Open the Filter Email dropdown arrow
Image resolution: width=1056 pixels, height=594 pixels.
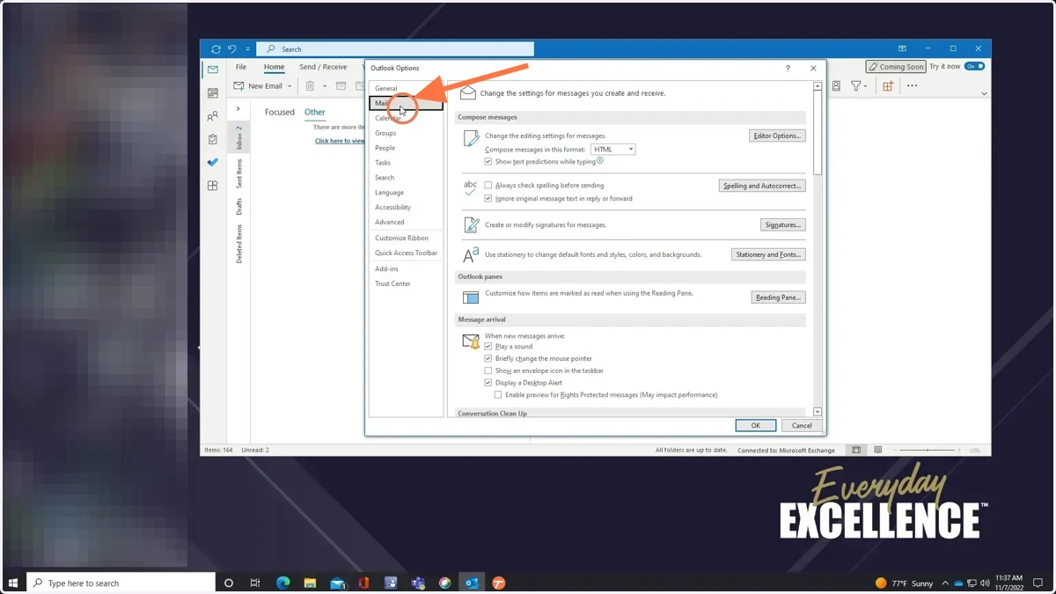coord(866,86)
